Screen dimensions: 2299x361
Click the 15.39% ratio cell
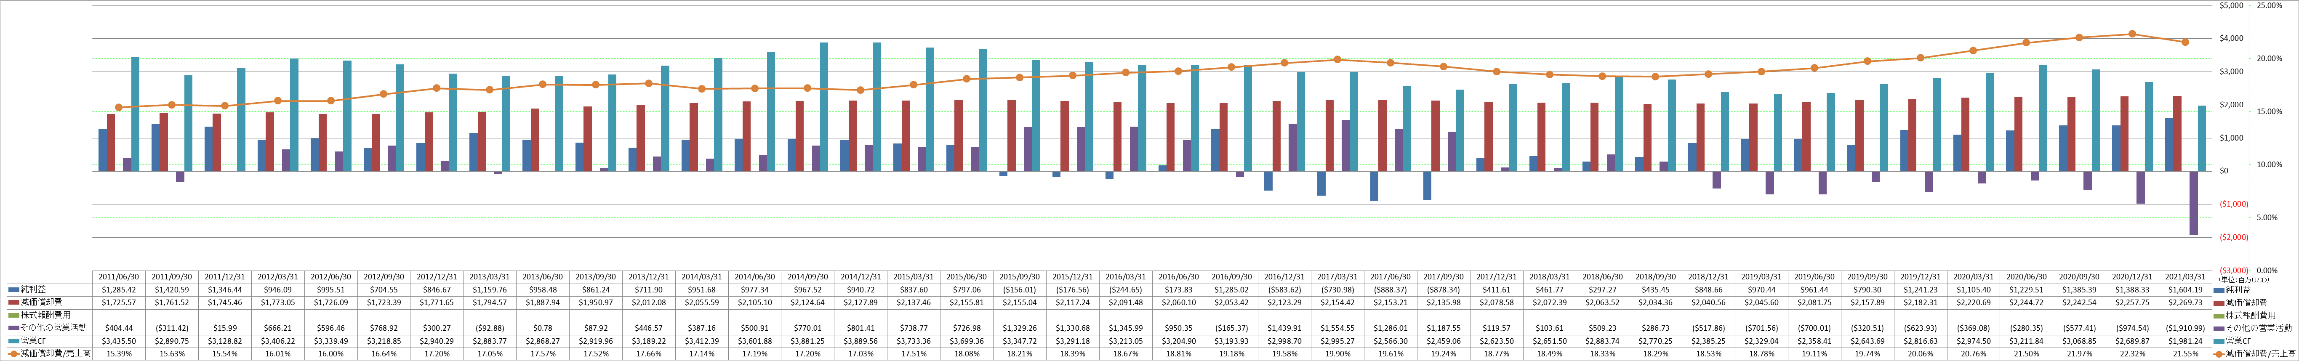[119, 354]
